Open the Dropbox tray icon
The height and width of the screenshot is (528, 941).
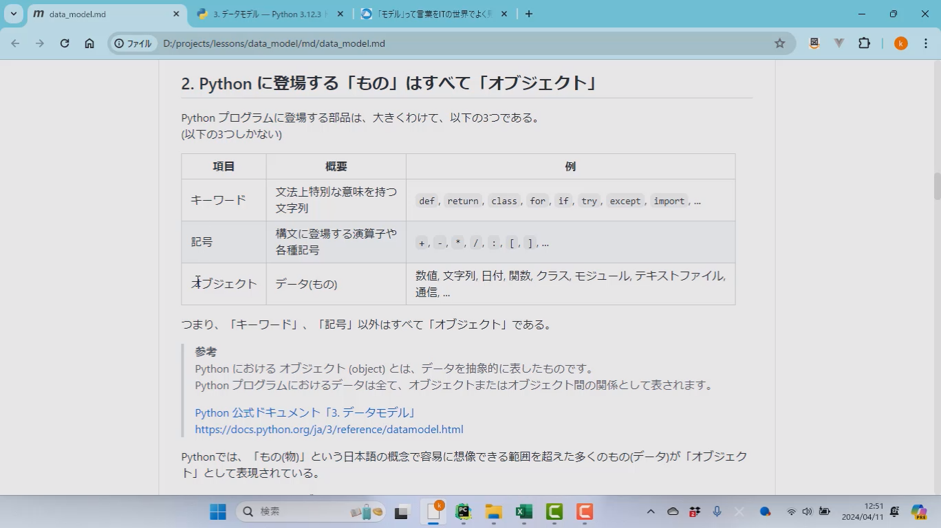click(x=695, y=511)
